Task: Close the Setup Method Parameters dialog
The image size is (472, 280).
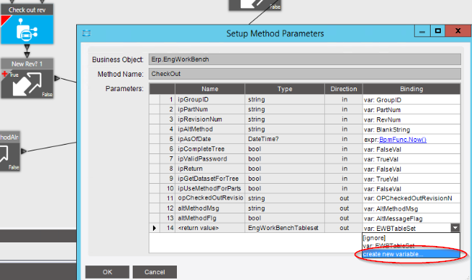Action: coord(457,30)
